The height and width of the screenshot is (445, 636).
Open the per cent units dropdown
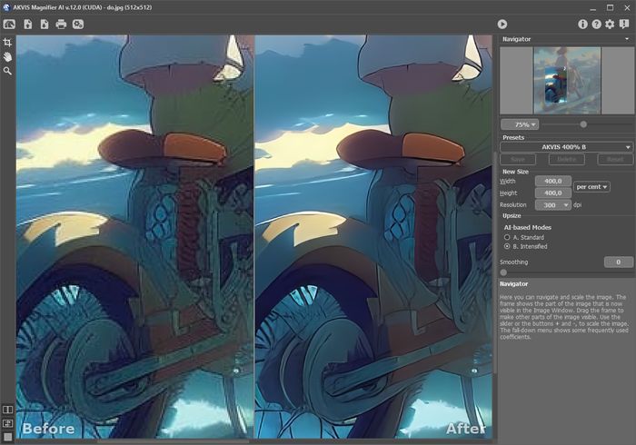point(591,187)
